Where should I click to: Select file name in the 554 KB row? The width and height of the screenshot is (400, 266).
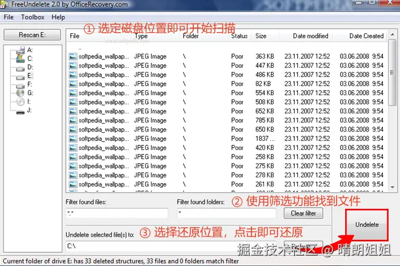tap(104, 93)
